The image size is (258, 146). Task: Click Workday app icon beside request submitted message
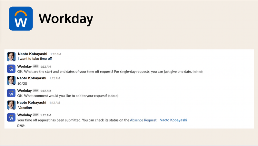click(11, 117)
